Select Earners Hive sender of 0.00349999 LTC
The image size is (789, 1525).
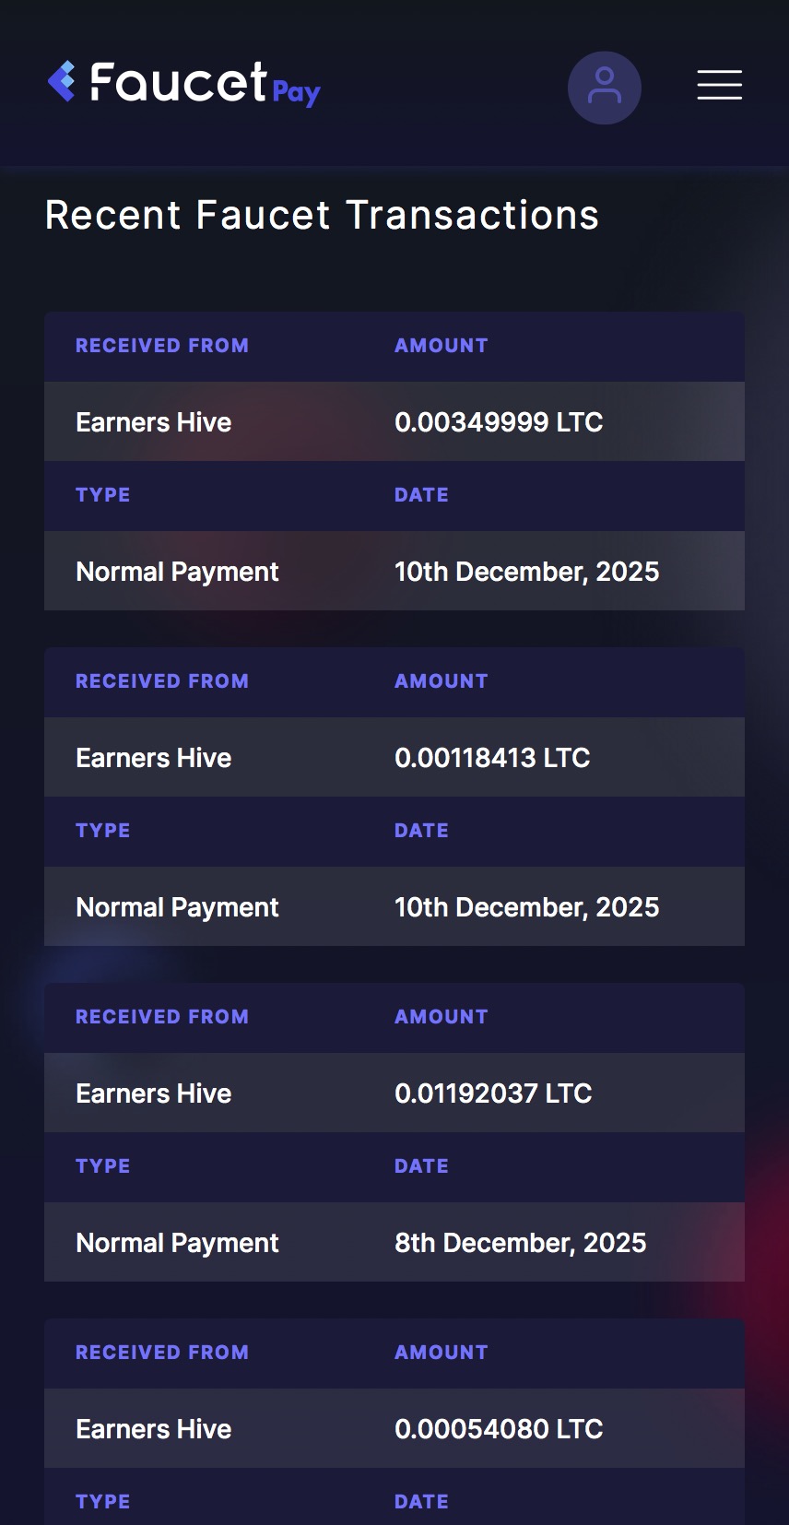153,422
